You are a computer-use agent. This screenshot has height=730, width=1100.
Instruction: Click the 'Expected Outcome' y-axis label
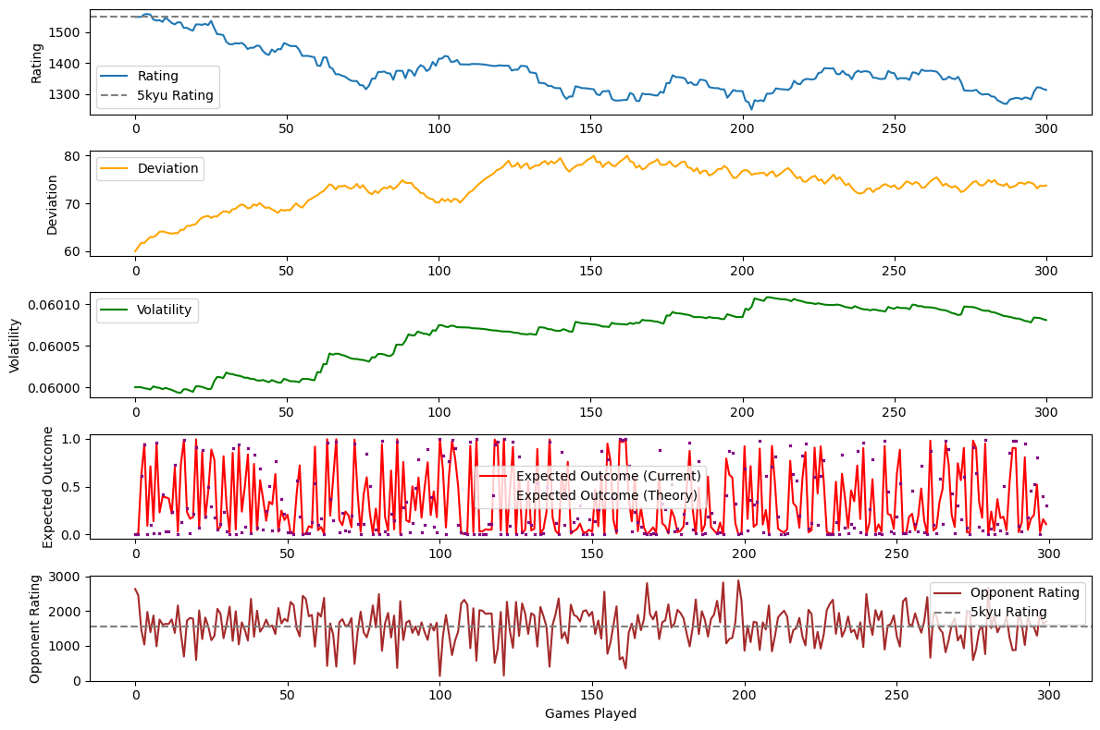coord(49,486)
